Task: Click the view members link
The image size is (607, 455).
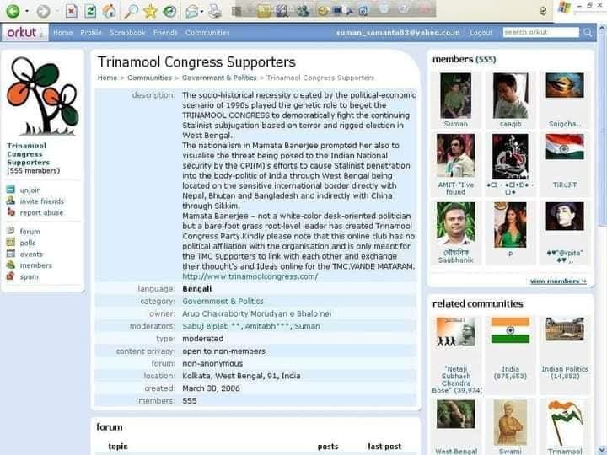Action: 558,281
